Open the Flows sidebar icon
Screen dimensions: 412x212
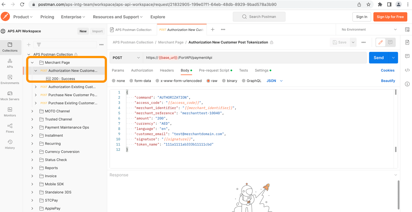click(x=10, y=128)
